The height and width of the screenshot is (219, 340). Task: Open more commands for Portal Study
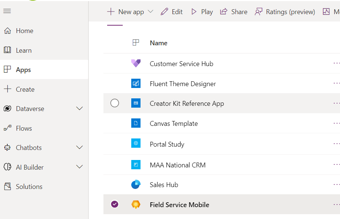337,144
